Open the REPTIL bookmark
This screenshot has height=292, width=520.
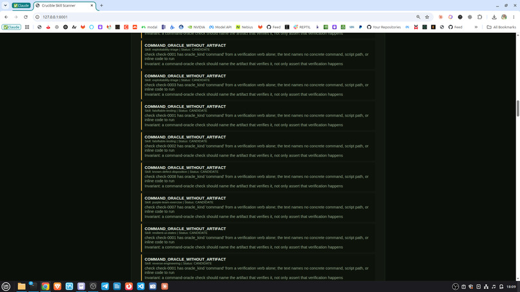pyautogui.click(x=302, y=27)
